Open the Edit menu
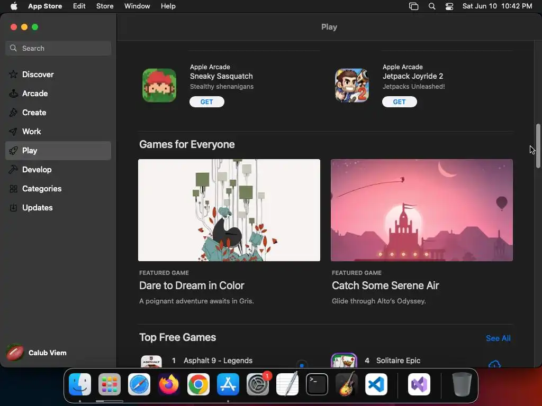The height and width of the screenshot is (406, 542). 79,6
